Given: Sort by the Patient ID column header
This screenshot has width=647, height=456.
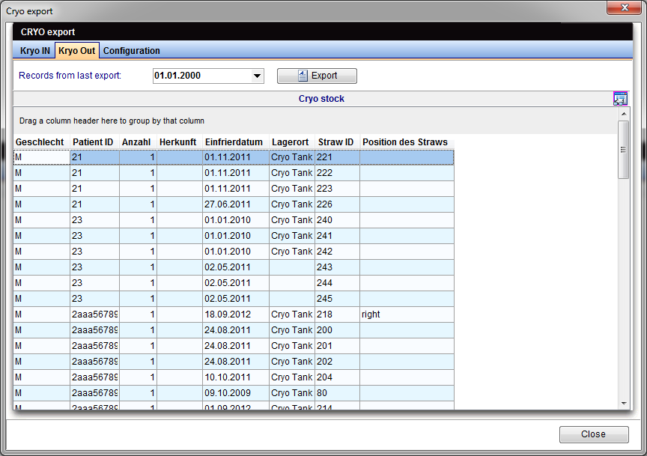Looking at the screenshot, I should (95, 142).
